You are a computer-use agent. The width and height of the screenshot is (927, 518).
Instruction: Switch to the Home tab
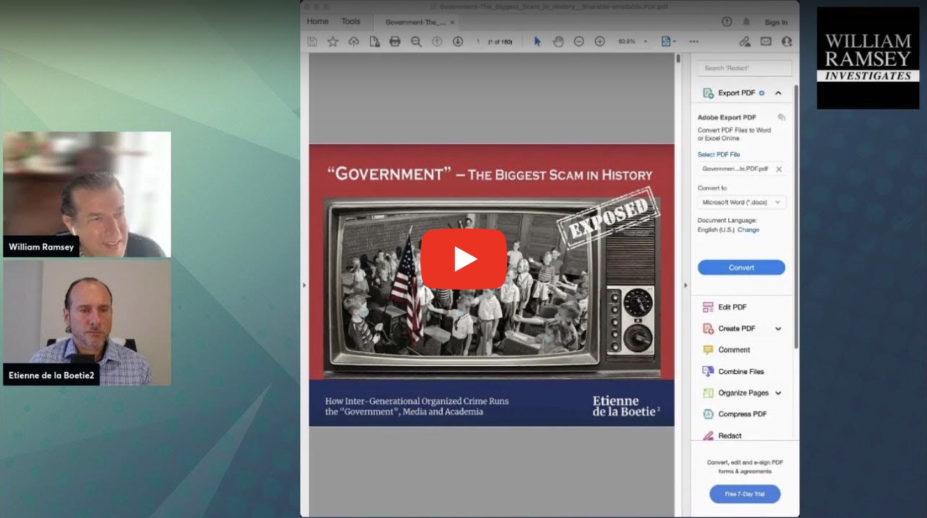coord(318,22)
